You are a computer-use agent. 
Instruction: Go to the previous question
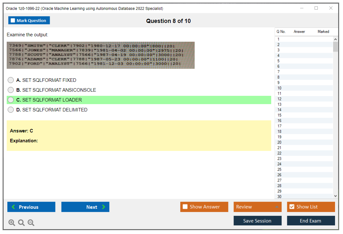point(31,207)
